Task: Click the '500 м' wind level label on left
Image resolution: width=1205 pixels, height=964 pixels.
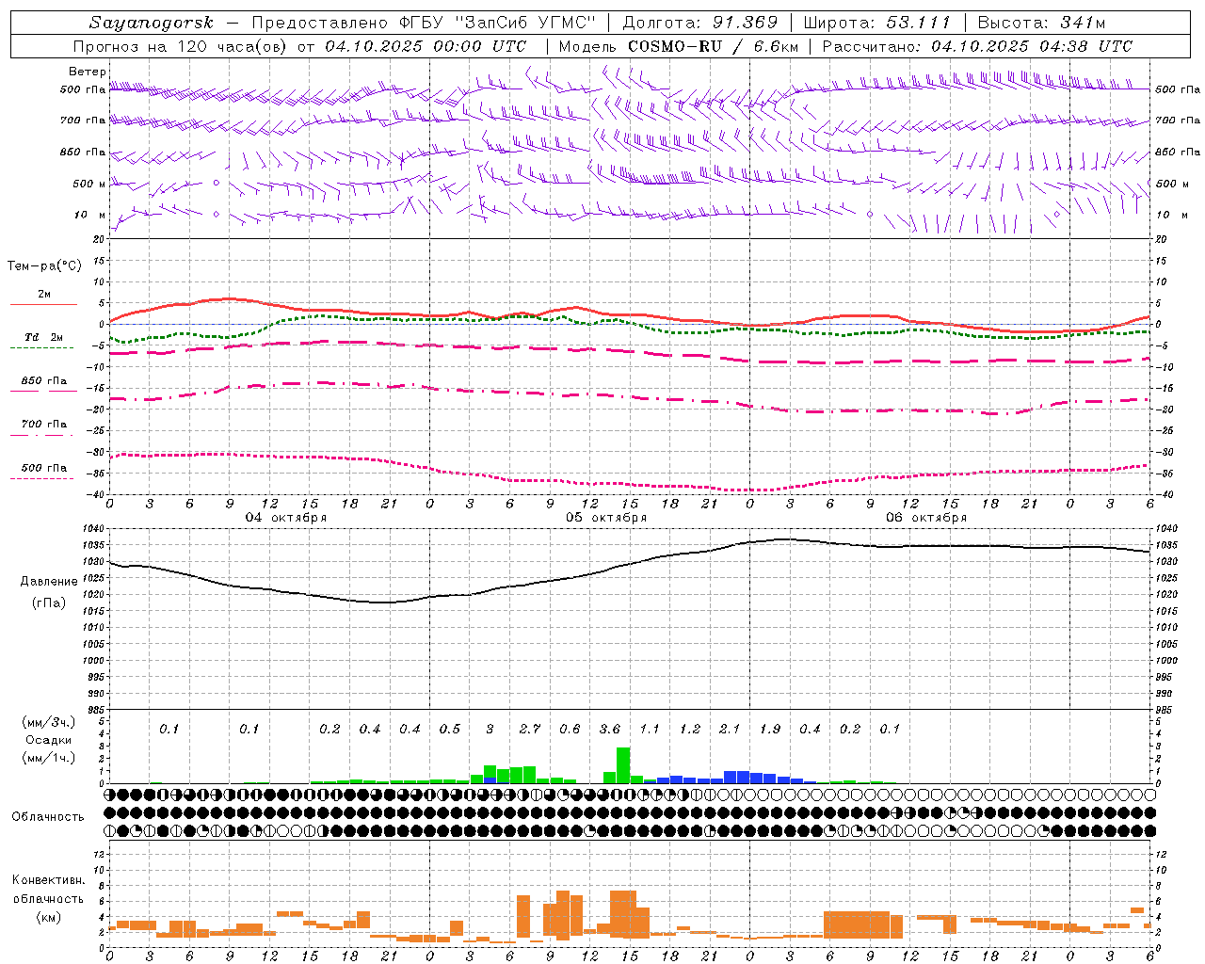Action: coord(89,184)
